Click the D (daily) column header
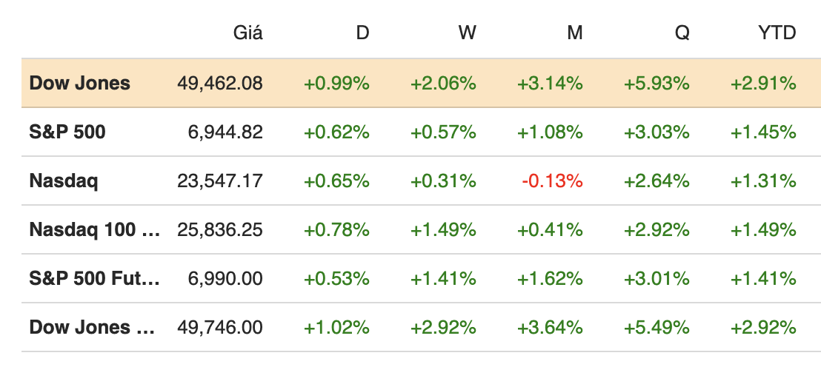 [362, 33]
